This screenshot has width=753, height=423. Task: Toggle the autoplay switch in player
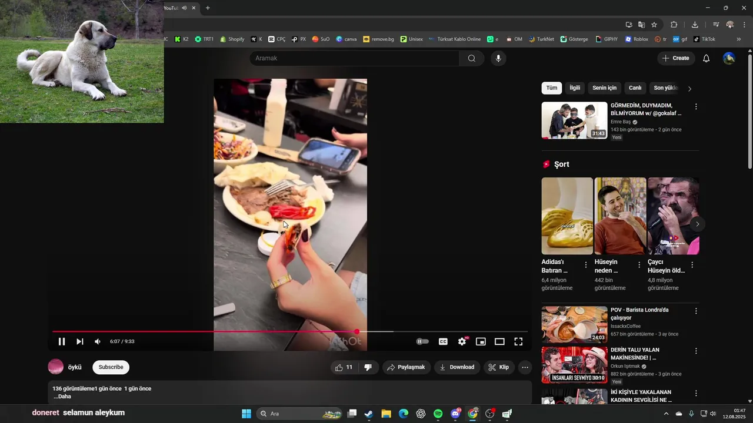pos(422,341)
